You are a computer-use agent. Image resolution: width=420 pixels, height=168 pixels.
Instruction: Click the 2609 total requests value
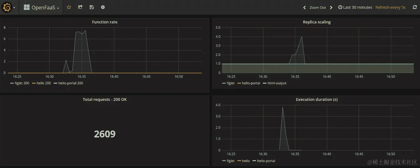[x=105, y=134]
